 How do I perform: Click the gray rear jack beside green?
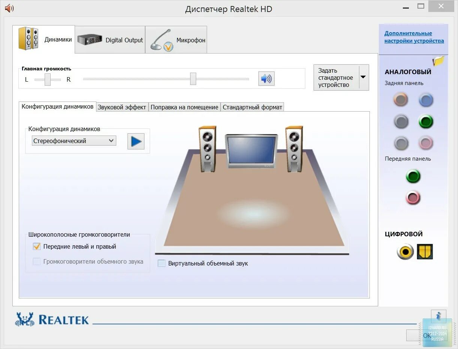pos(401,121)
